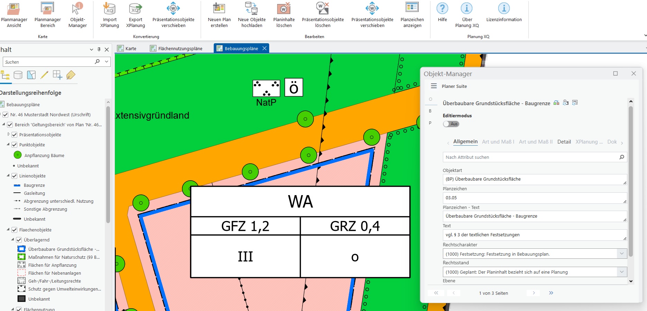
Task: Click the Baugrenze blue line legend swatch
Action: click(17, 185)
